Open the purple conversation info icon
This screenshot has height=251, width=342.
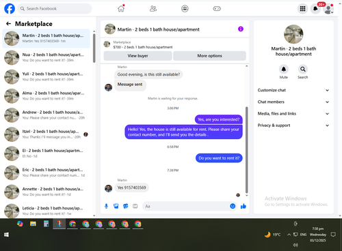[x=241, y=29]
